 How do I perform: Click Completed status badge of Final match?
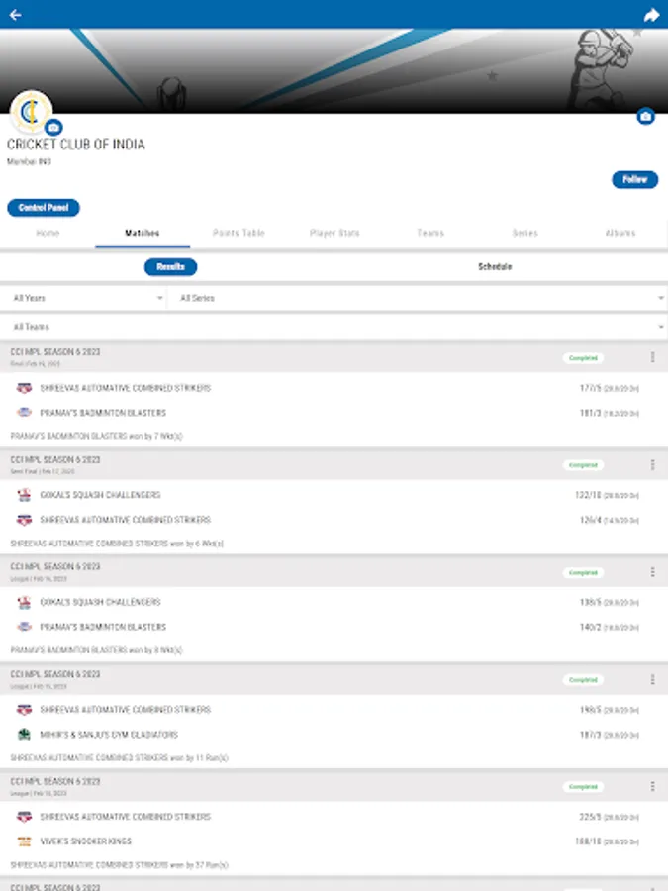pyautogui.click(x=583, y=358)
